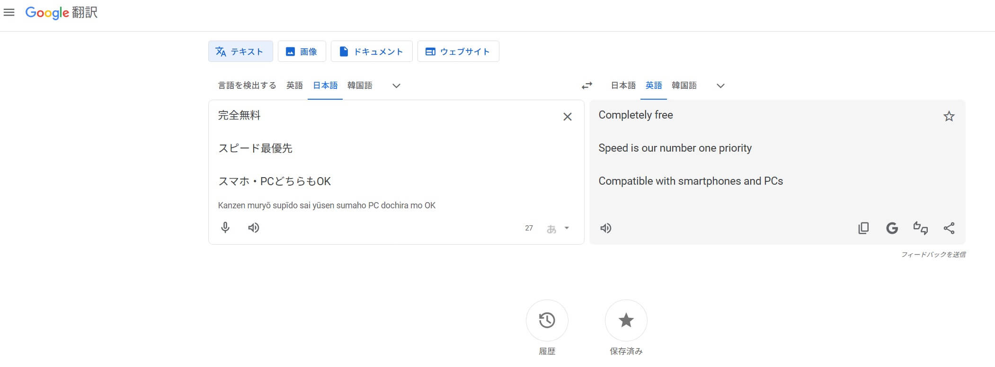Save translation with the star icon
The width and height of the screenshot is (995, 367).
(949, 116)
